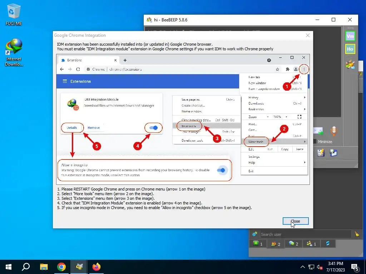This screenshot has height=274, width=366.
Task: Click the Close button in IDM dialog
Action: pos(296,221)
